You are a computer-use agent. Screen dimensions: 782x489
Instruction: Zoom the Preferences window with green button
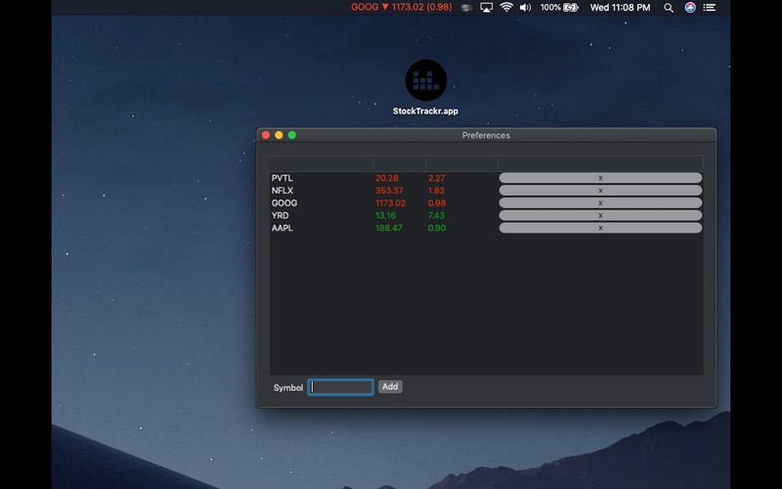pos(292,135)
